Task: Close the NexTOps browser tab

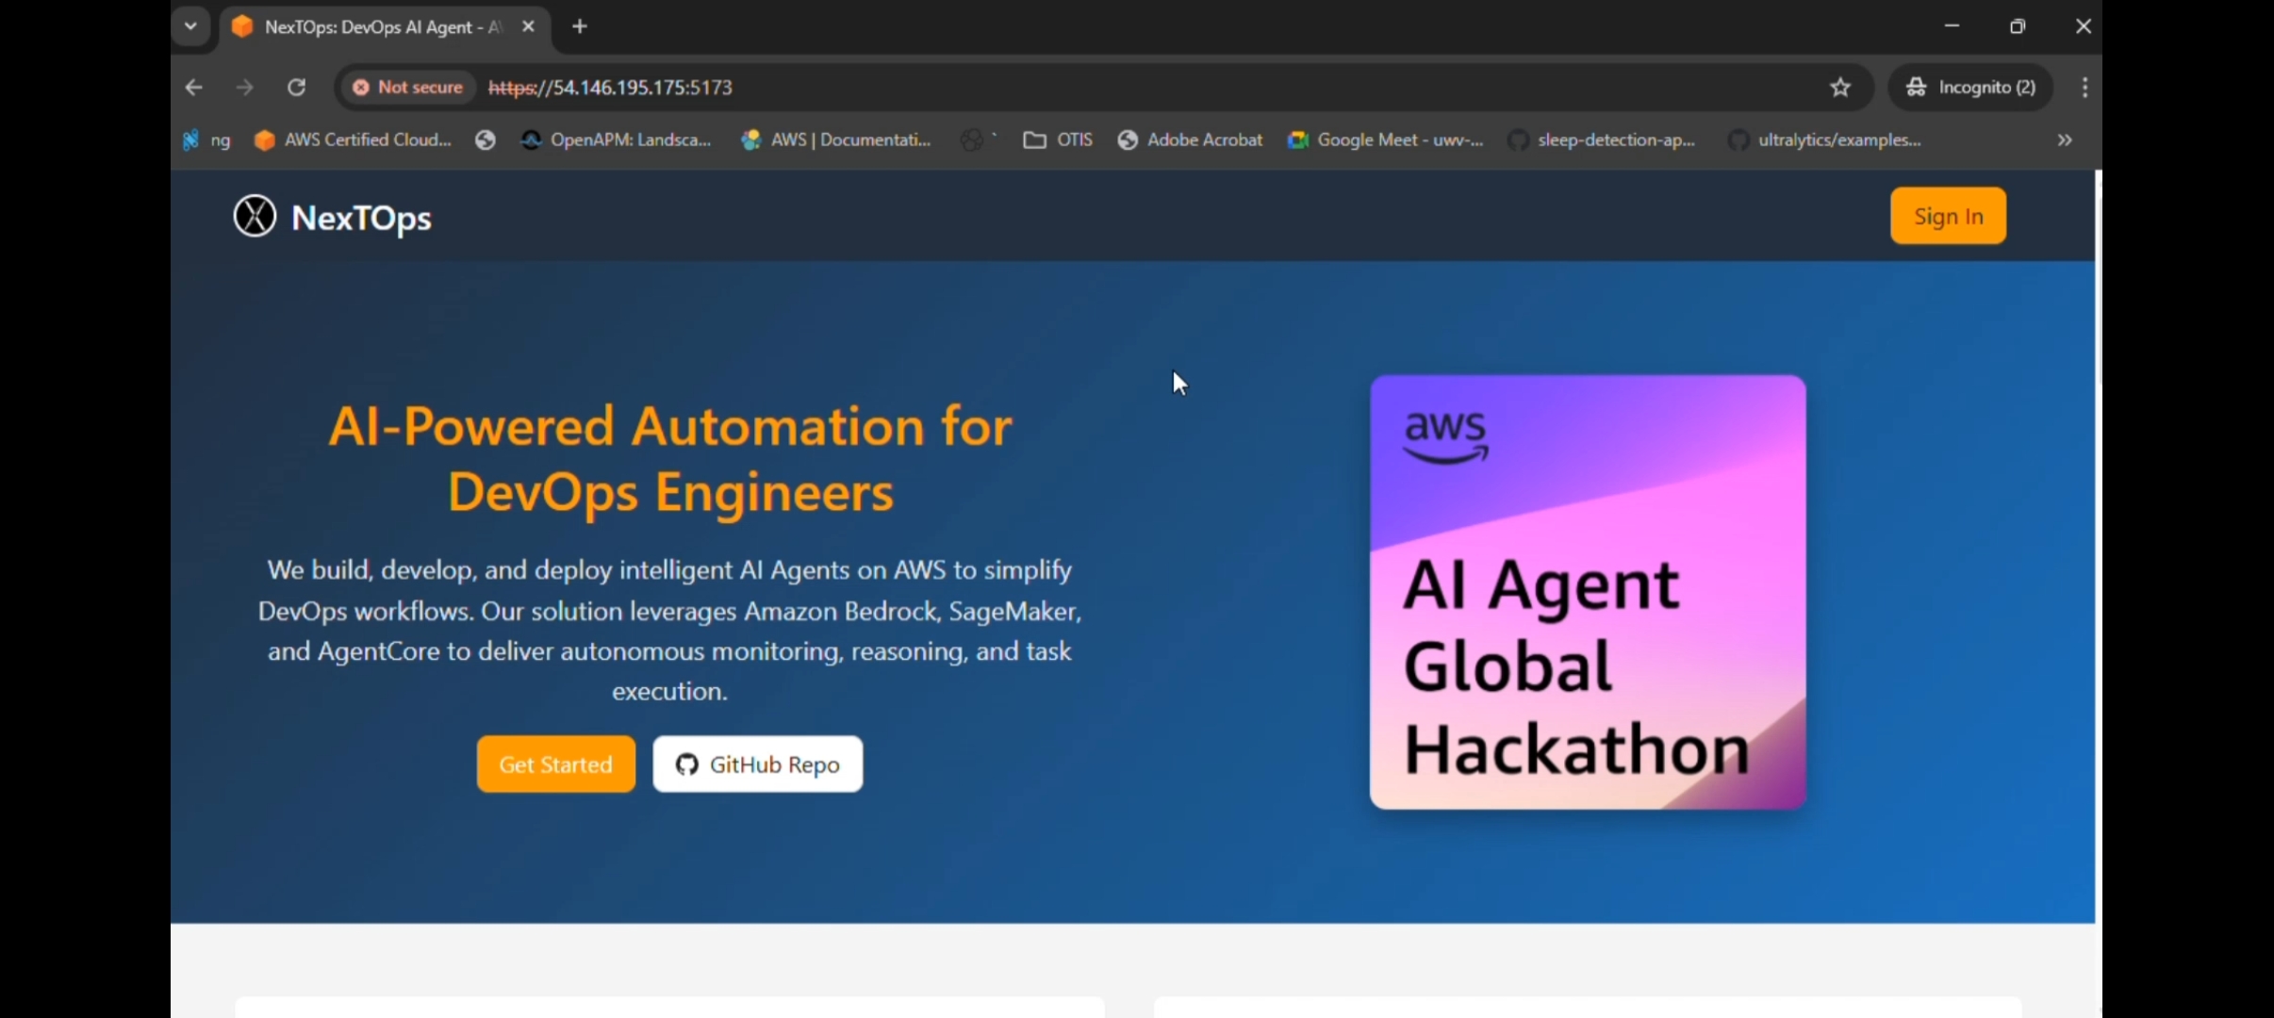Action: point(528,27)
